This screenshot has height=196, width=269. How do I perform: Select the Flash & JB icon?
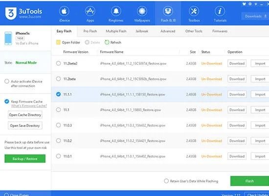point(168,11)
